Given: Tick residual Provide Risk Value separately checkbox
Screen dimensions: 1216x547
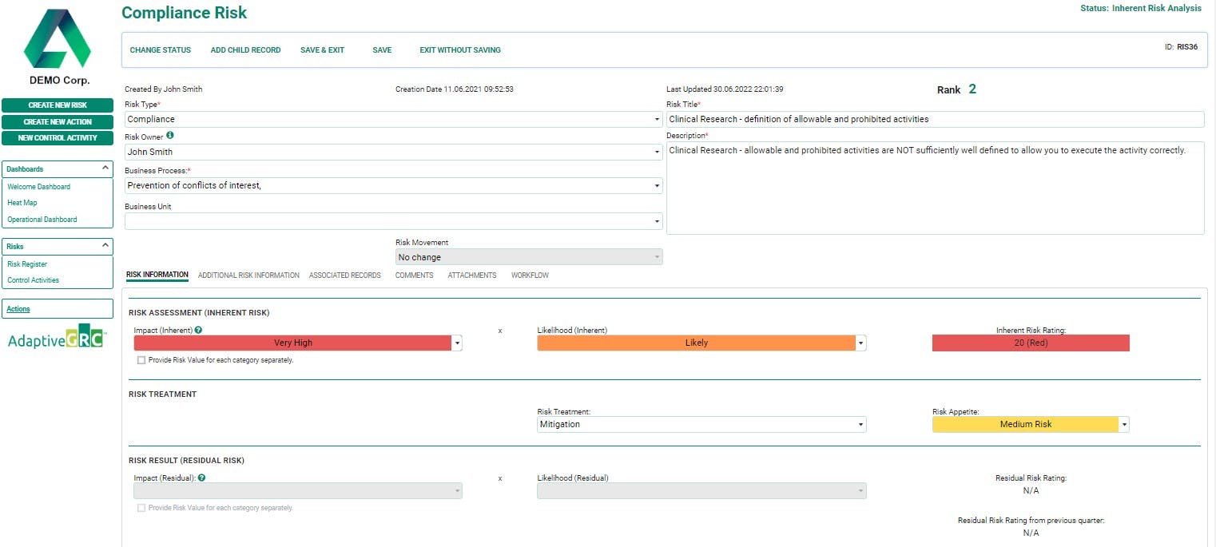Looking at the screenshot, I should pos(141,508).
